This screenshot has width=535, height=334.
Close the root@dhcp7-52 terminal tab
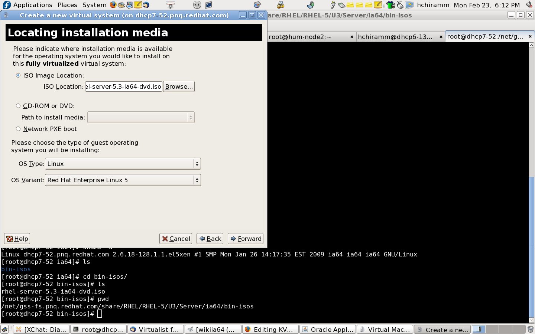530,36
